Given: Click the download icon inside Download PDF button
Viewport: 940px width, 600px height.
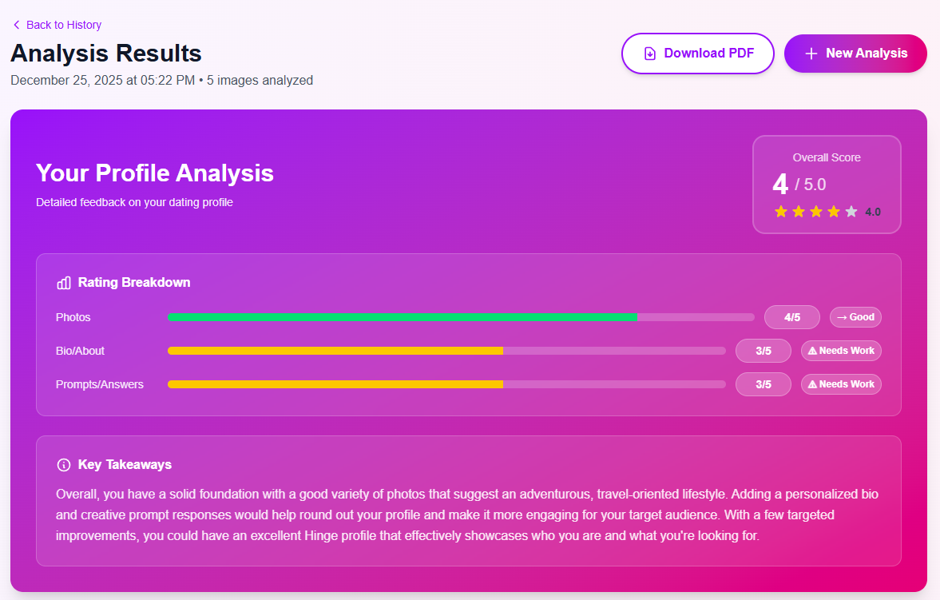Looking at the screenshot, I should tap(649, 53).
